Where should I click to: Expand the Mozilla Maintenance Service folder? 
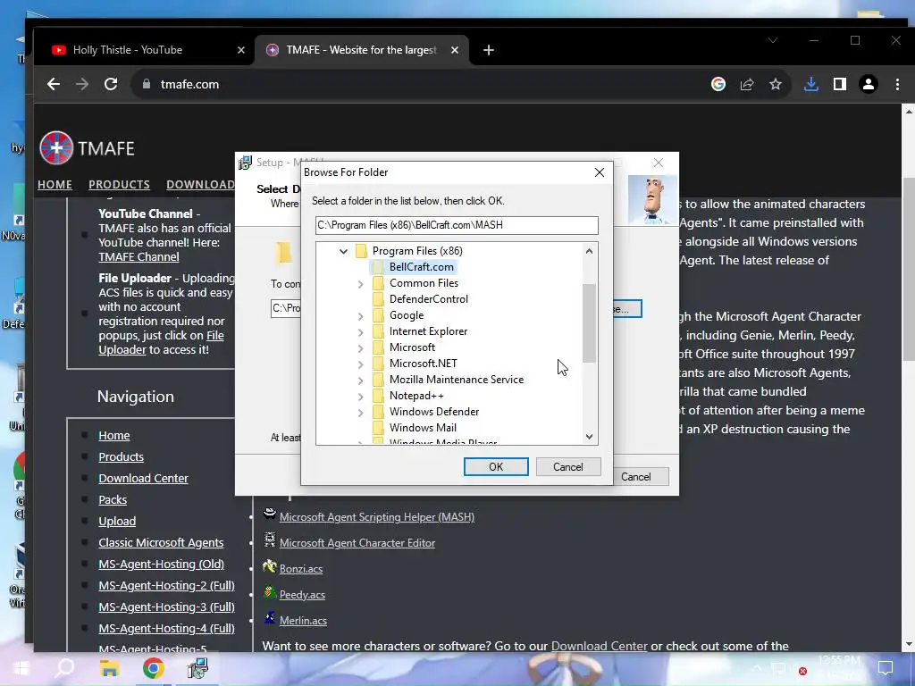click(x=361, y=380)
